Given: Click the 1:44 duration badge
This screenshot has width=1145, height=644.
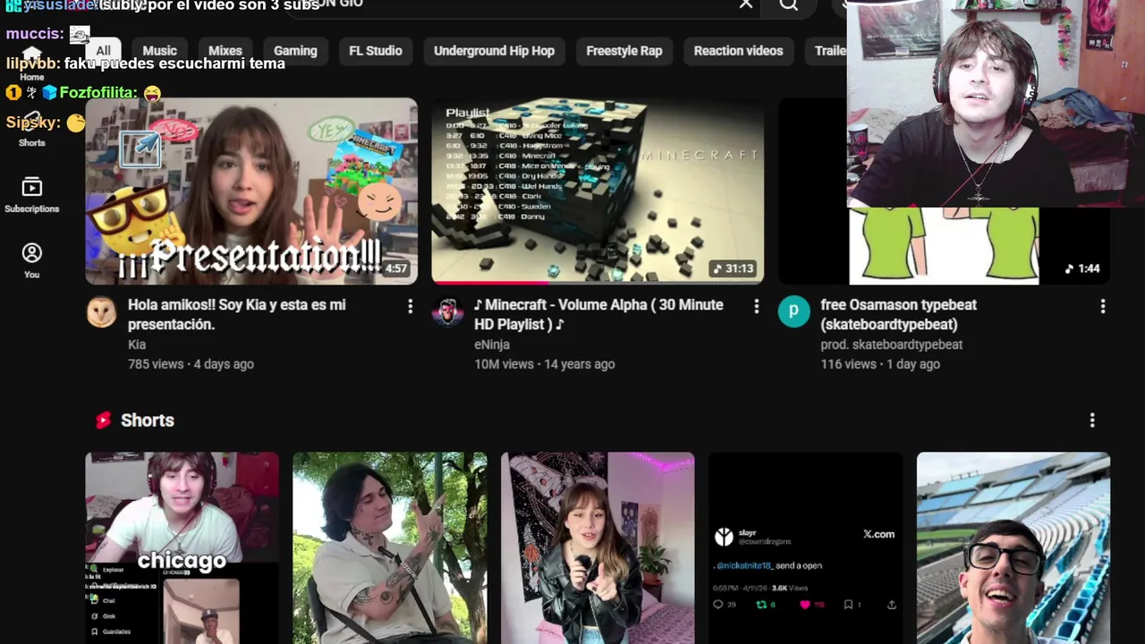Looking at the screenshot, I should click(1082, 268).
